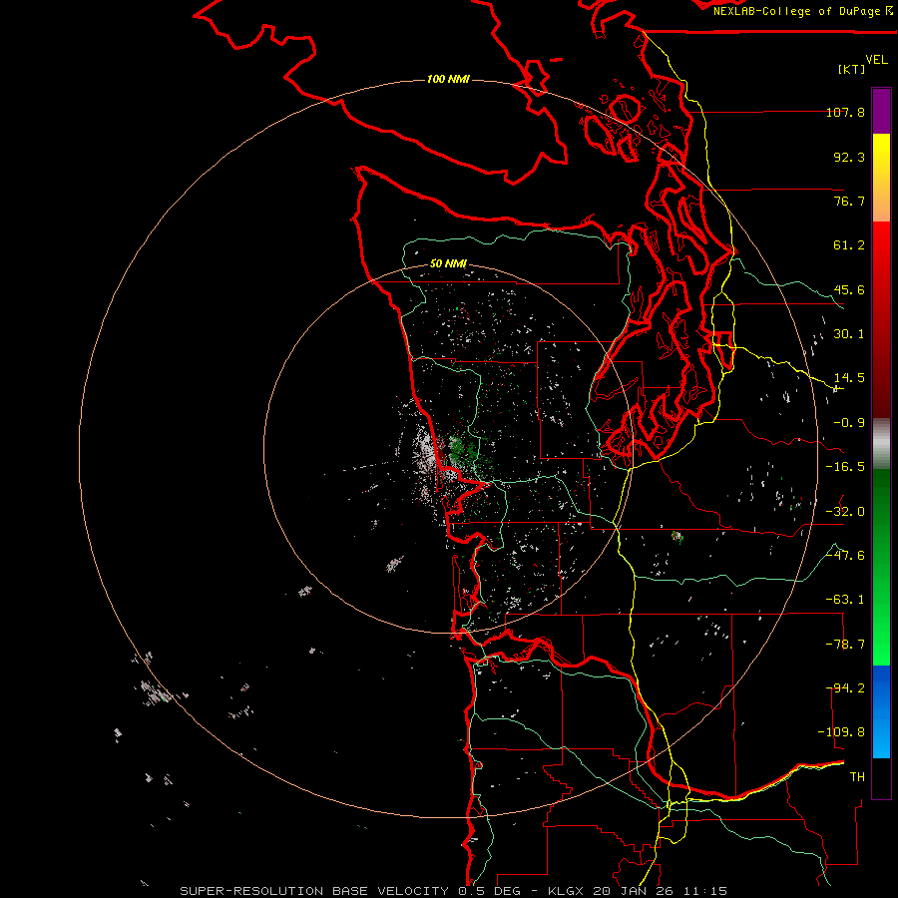898x898 pixels.
Task: Click the KLGX station identifier in caption
Action: pyautogui.click(x=567, y=891)
